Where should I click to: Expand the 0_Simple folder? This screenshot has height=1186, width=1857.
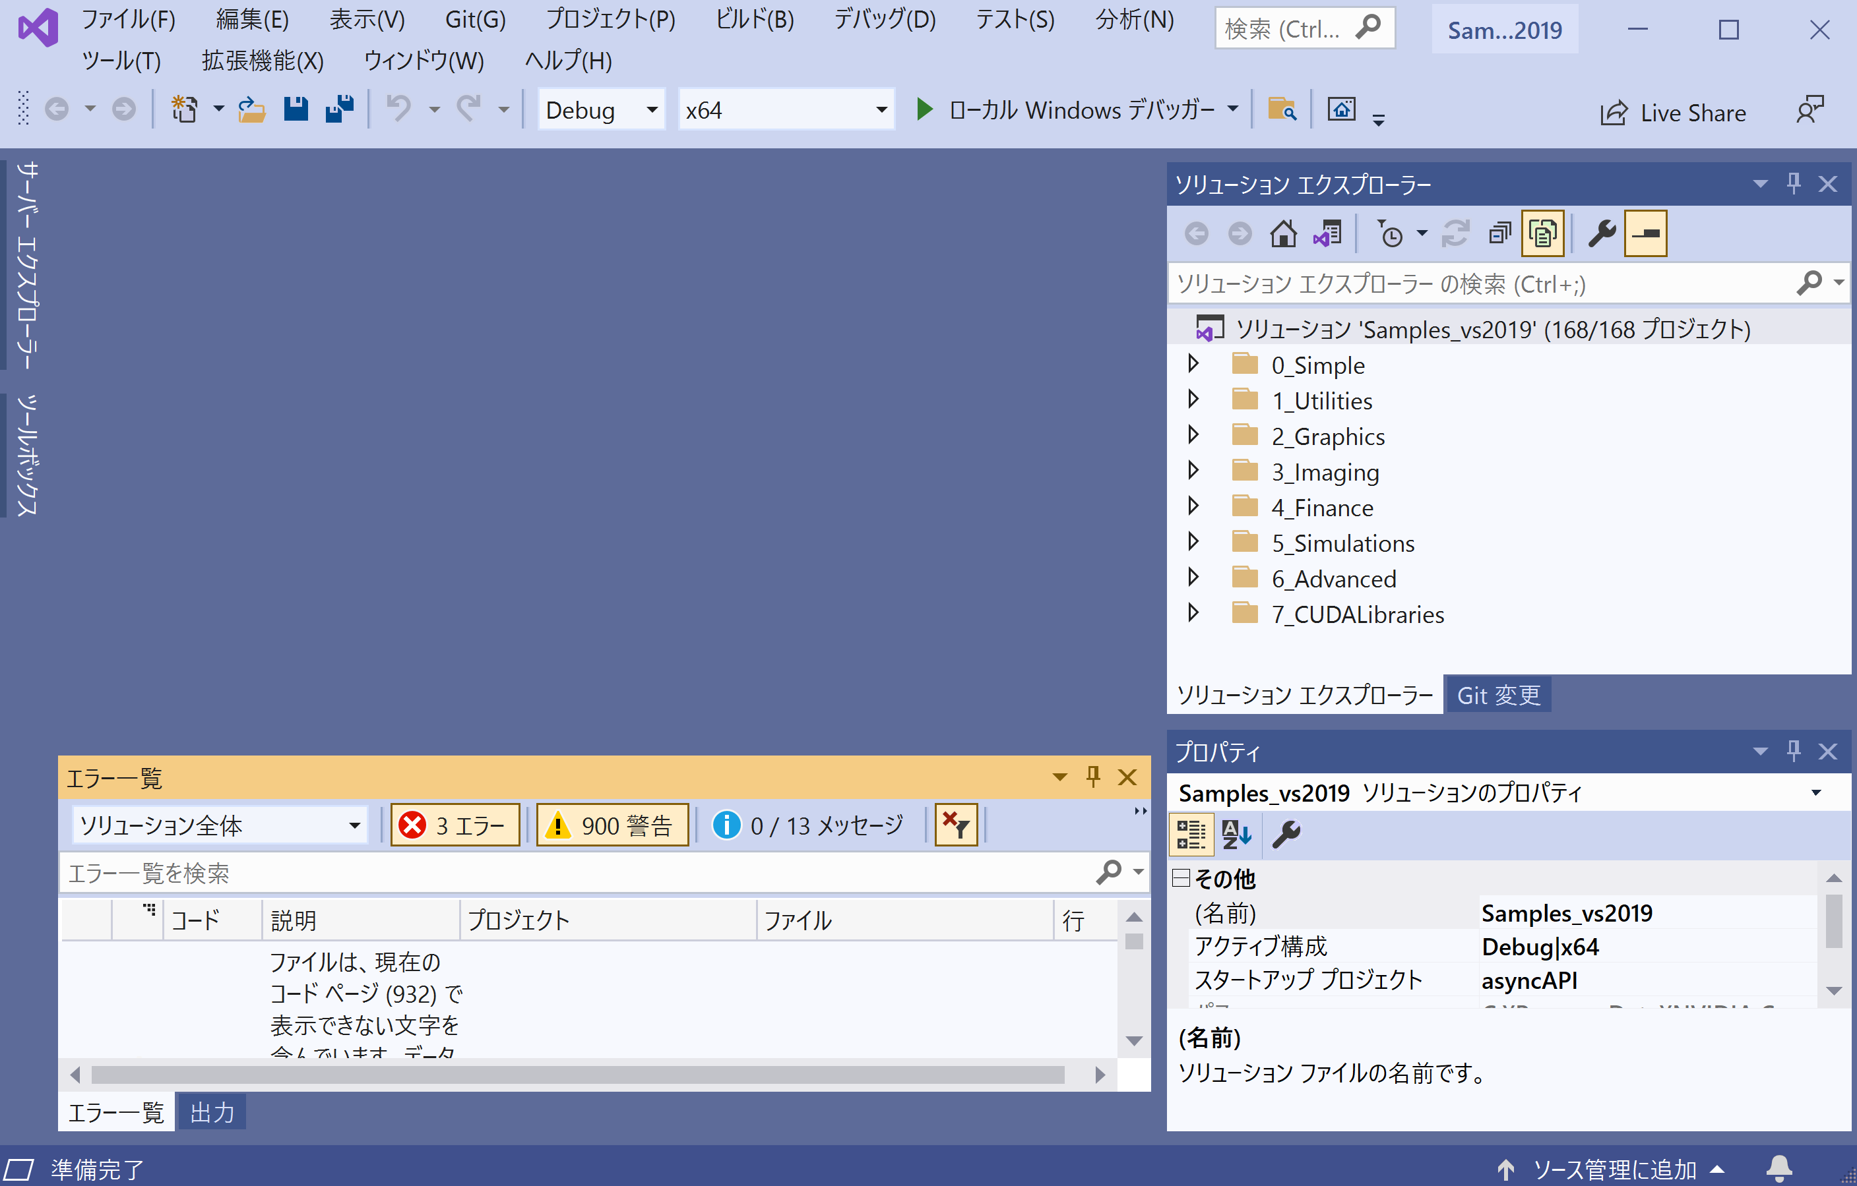[1193, 364]
